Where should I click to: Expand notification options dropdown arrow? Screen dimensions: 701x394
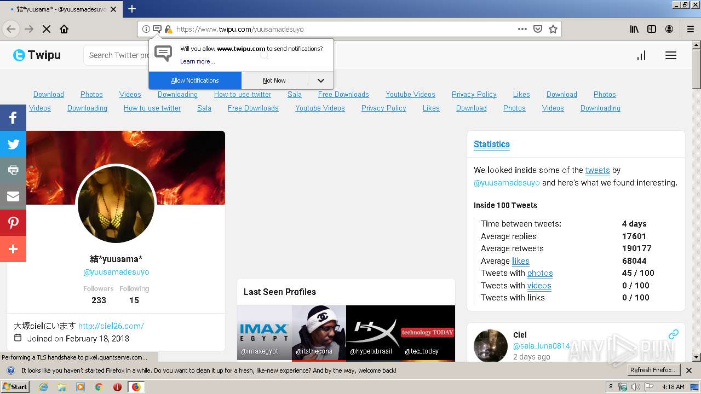click(321, 80)
